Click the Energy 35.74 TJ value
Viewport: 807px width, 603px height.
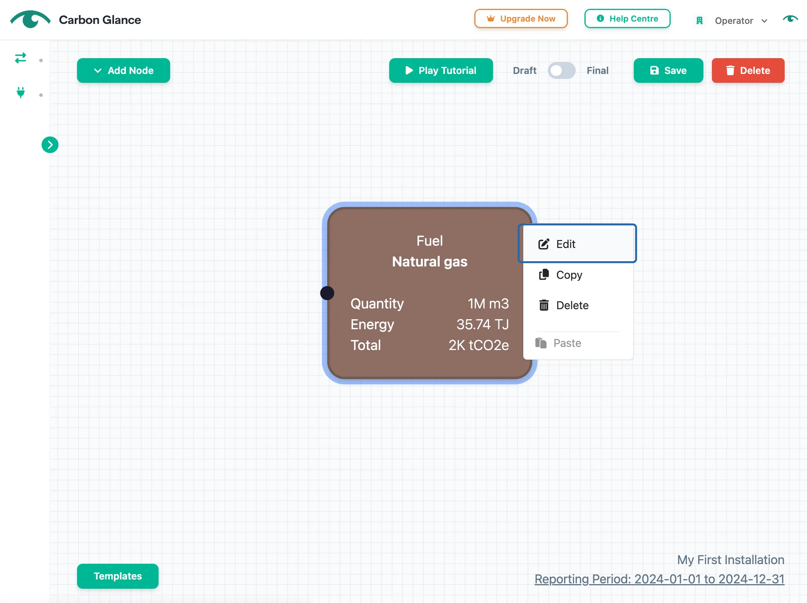[483, 324]
